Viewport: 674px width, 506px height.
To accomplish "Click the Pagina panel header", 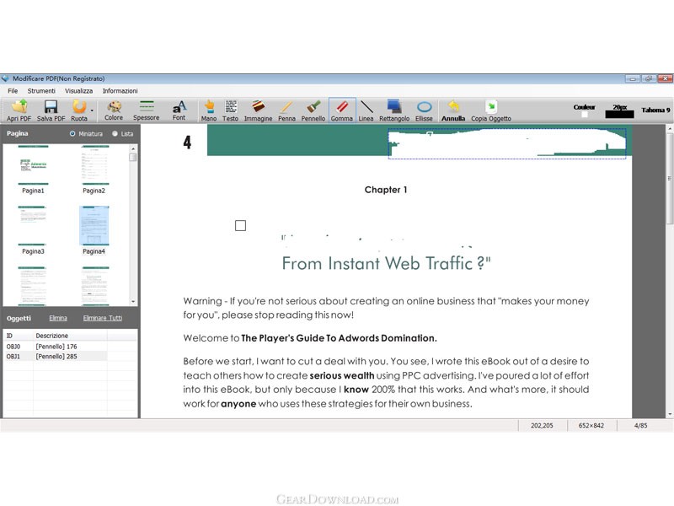I will coord(17,133).
